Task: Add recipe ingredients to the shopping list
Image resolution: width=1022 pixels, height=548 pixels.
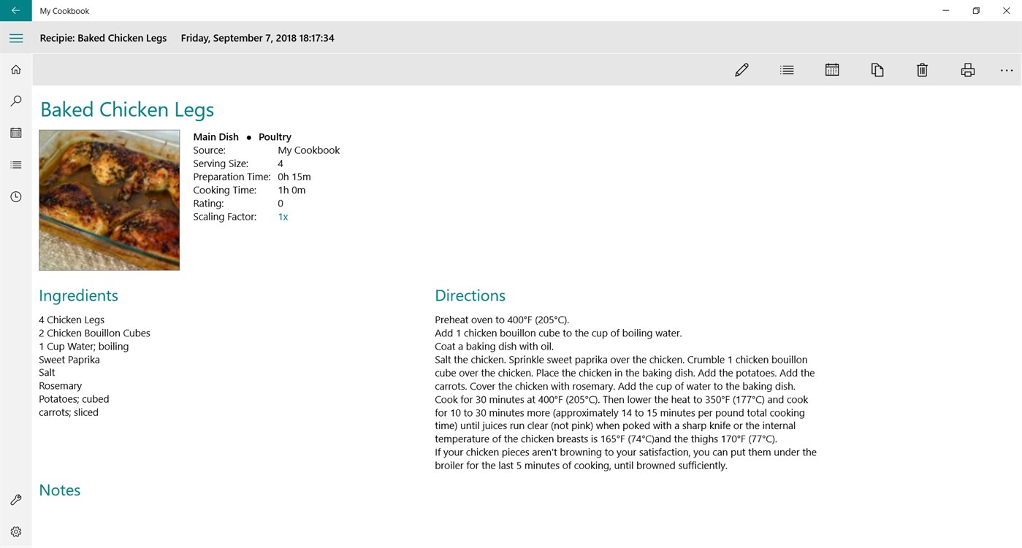Action: coord(787,69)
